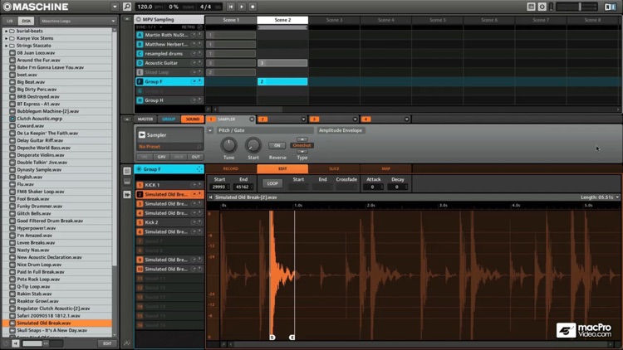Viewport: 623px width, 350px height.
Task: Open module slot 1 SAMPLER dropdown
Action: pyautogui.click(x=252, y=119)
